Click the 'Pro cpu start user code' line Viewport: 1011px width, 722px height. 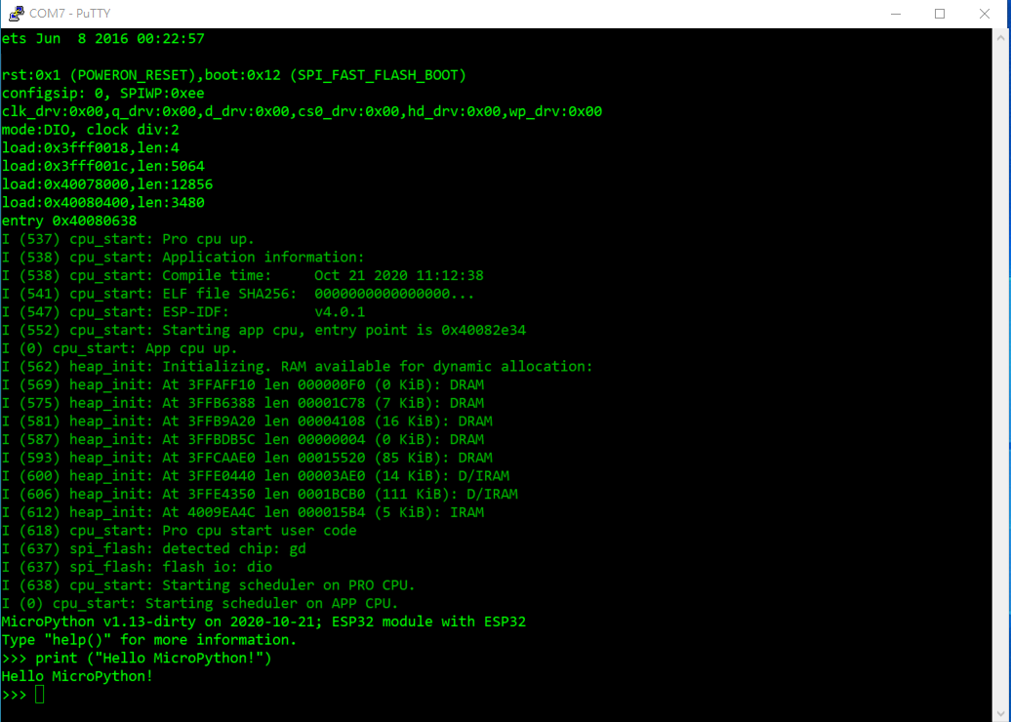[x=180, y=530]
